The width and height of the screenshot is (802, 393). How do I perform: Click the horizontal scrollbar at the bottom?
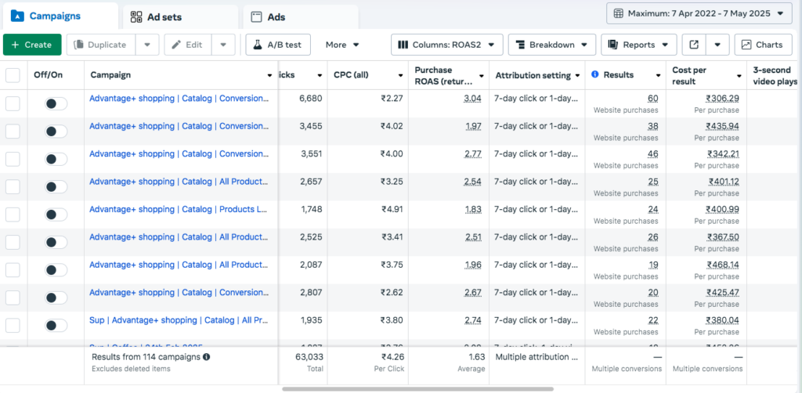[417, 388]
